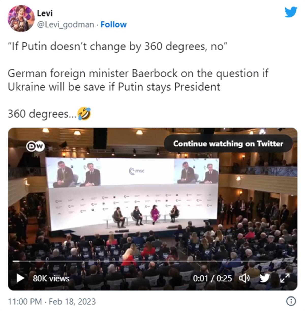Image resolution: width=305 pixels, height=311 pixels.
Task: Click the Twitter bird icon in video controls
Action: [264, 278]
